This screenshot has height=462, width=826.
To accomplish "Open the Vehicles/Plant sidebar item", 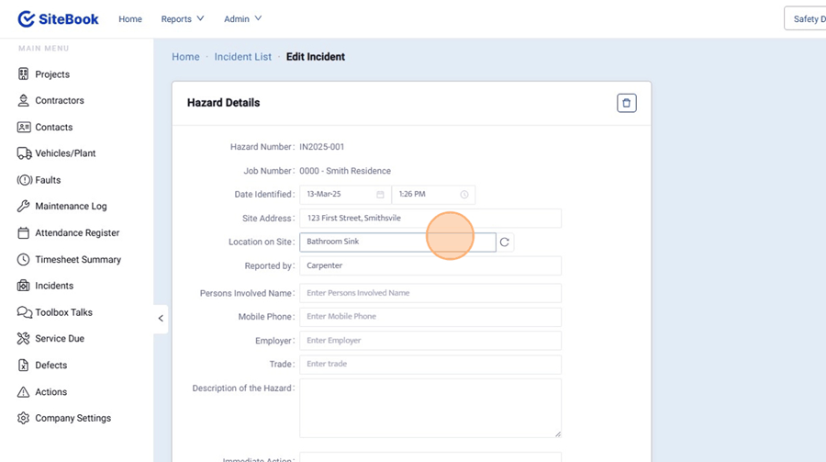I will pos(64,153).
